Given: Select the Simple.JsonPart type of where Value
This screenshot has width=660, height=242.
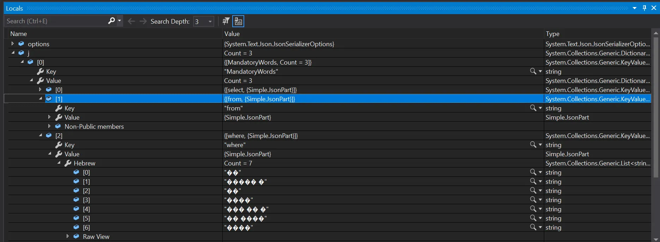Looking at the screenshot, I should (567, 154).
